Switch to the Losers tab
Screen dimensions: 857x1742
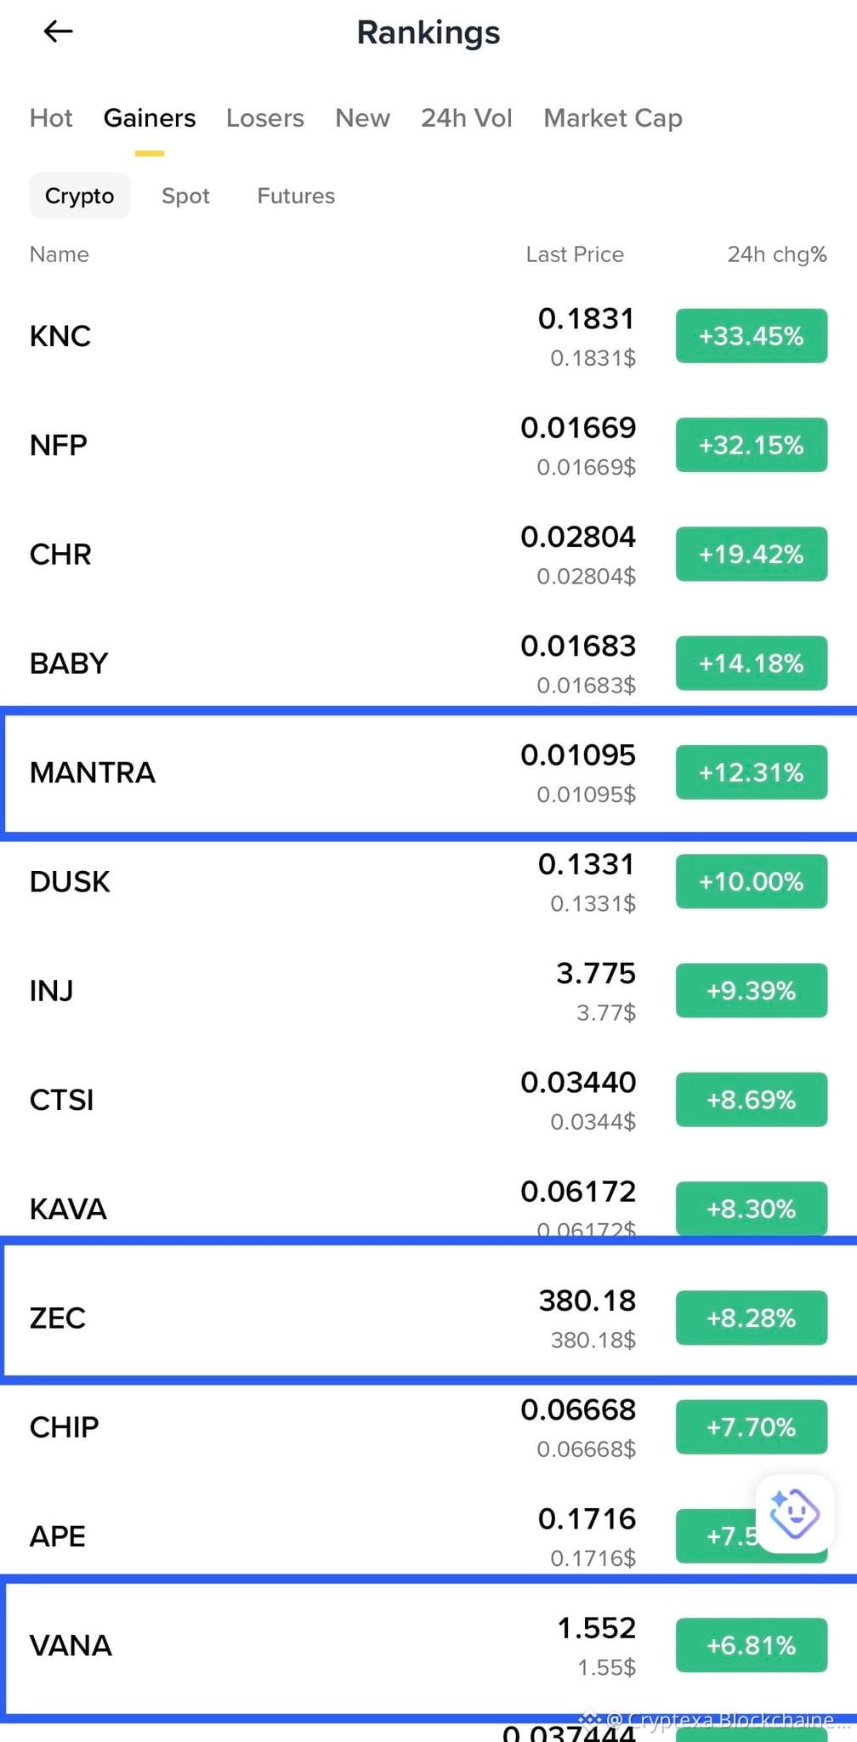265,118
